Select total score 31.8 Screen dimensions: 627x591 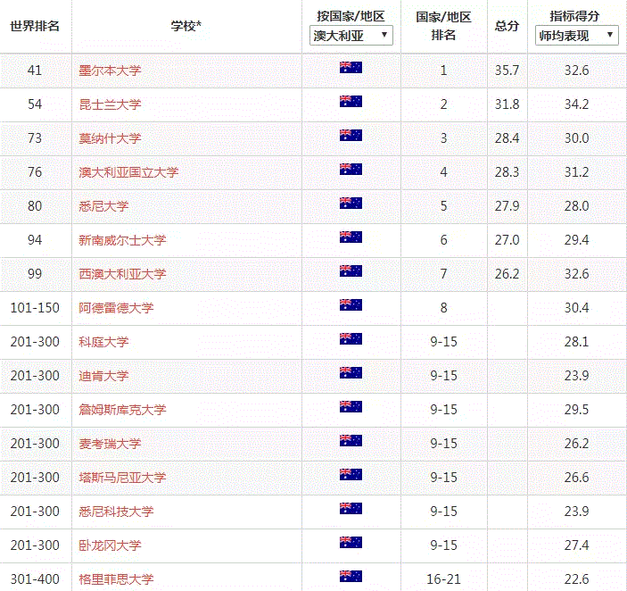tap(507, 104)
